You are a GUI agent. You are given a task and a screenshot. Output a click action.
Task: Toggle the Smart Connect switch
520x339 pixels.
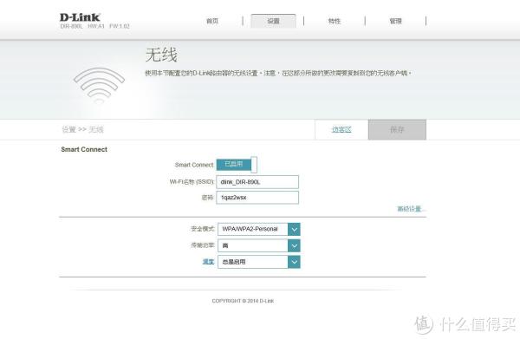[x=237, y=165]
